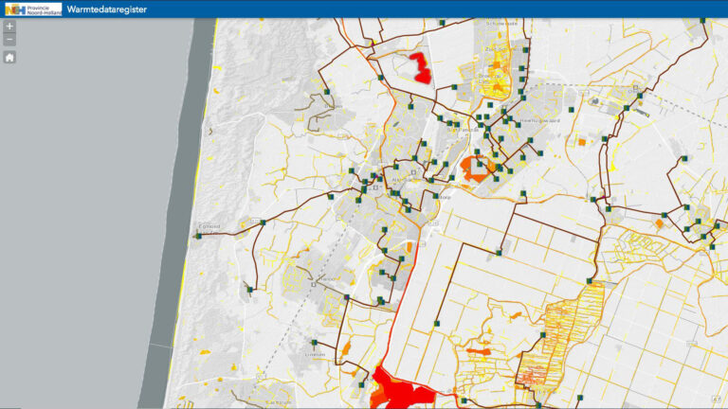
Task: Click the orange polygon in map center
Action: click(476, 169)
